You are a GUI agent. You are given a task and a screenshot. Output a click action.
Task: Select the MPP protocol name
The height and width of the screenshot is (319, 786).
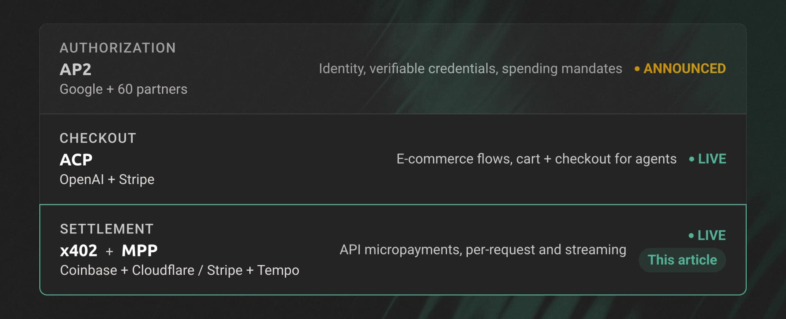click(140, 250)
